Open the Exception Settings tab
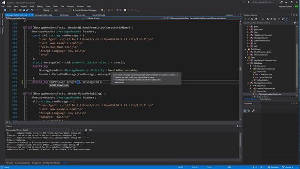The image size is (300, 169). 22,163
